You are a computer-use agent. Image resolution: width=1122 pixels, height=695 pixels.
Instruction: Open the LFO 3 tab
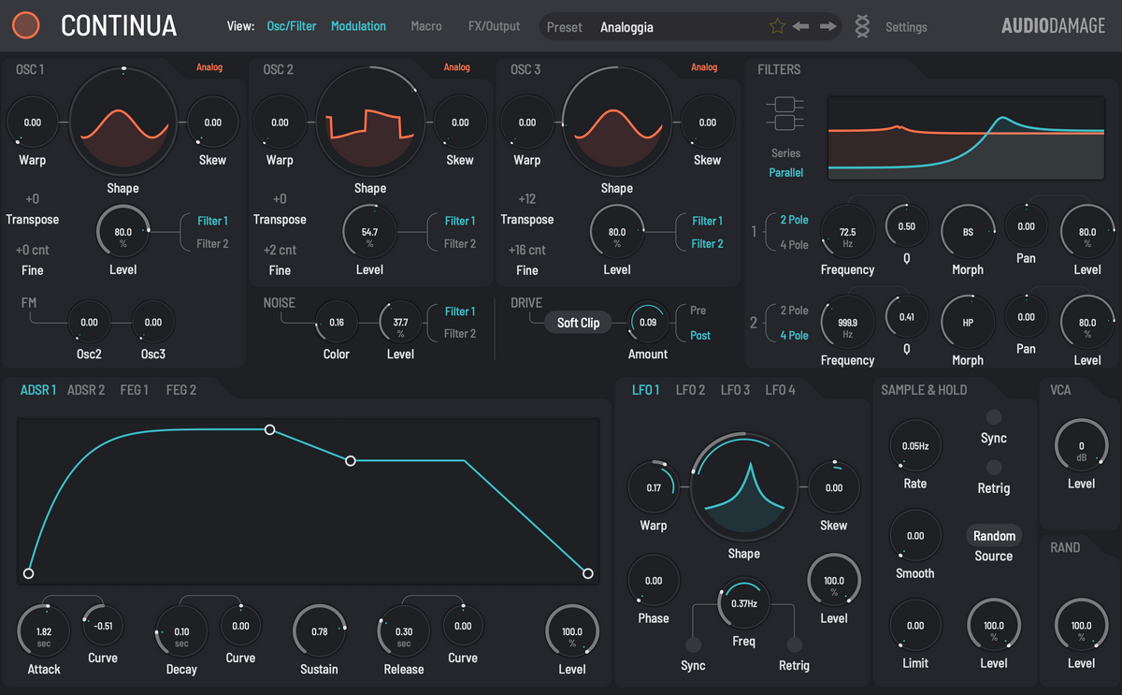tap(735, 390)
